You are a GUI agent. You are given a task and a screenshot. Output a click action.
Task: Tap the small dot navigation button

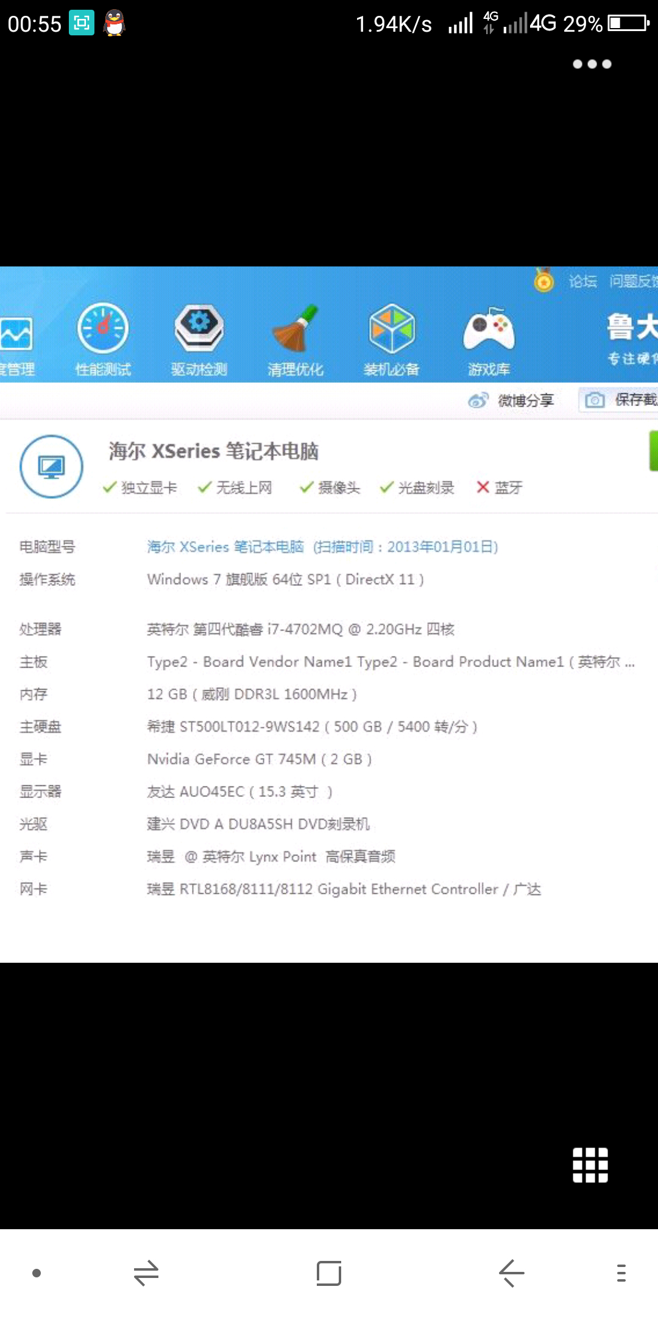(x=37, y=1273)
